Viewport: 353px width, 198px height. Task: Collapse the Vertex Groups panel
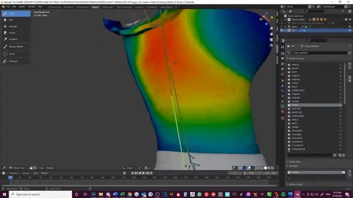click(296, 58)
